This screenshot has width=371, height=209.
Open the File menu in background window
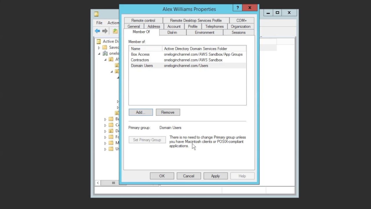pos(99,23)
